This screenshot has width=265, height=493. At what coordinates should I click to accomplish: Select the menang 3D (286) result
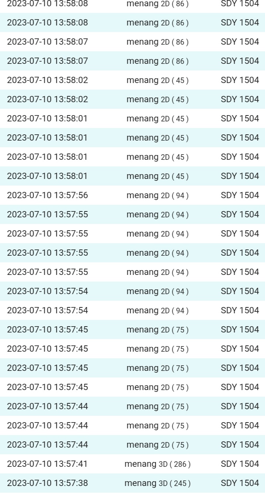(158, 463)
